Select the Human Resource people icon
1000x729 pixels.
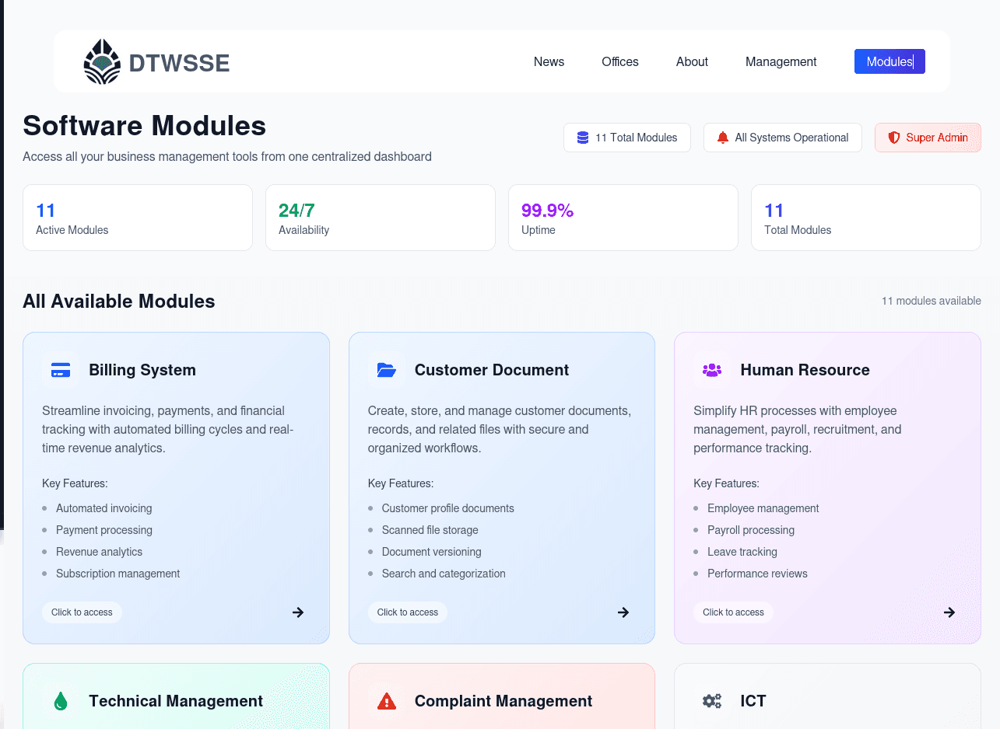712,370
